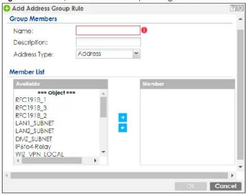The width and height of the screenshot is (246, 194).
Task: Click the Cancel button
Action: [226, 186]
